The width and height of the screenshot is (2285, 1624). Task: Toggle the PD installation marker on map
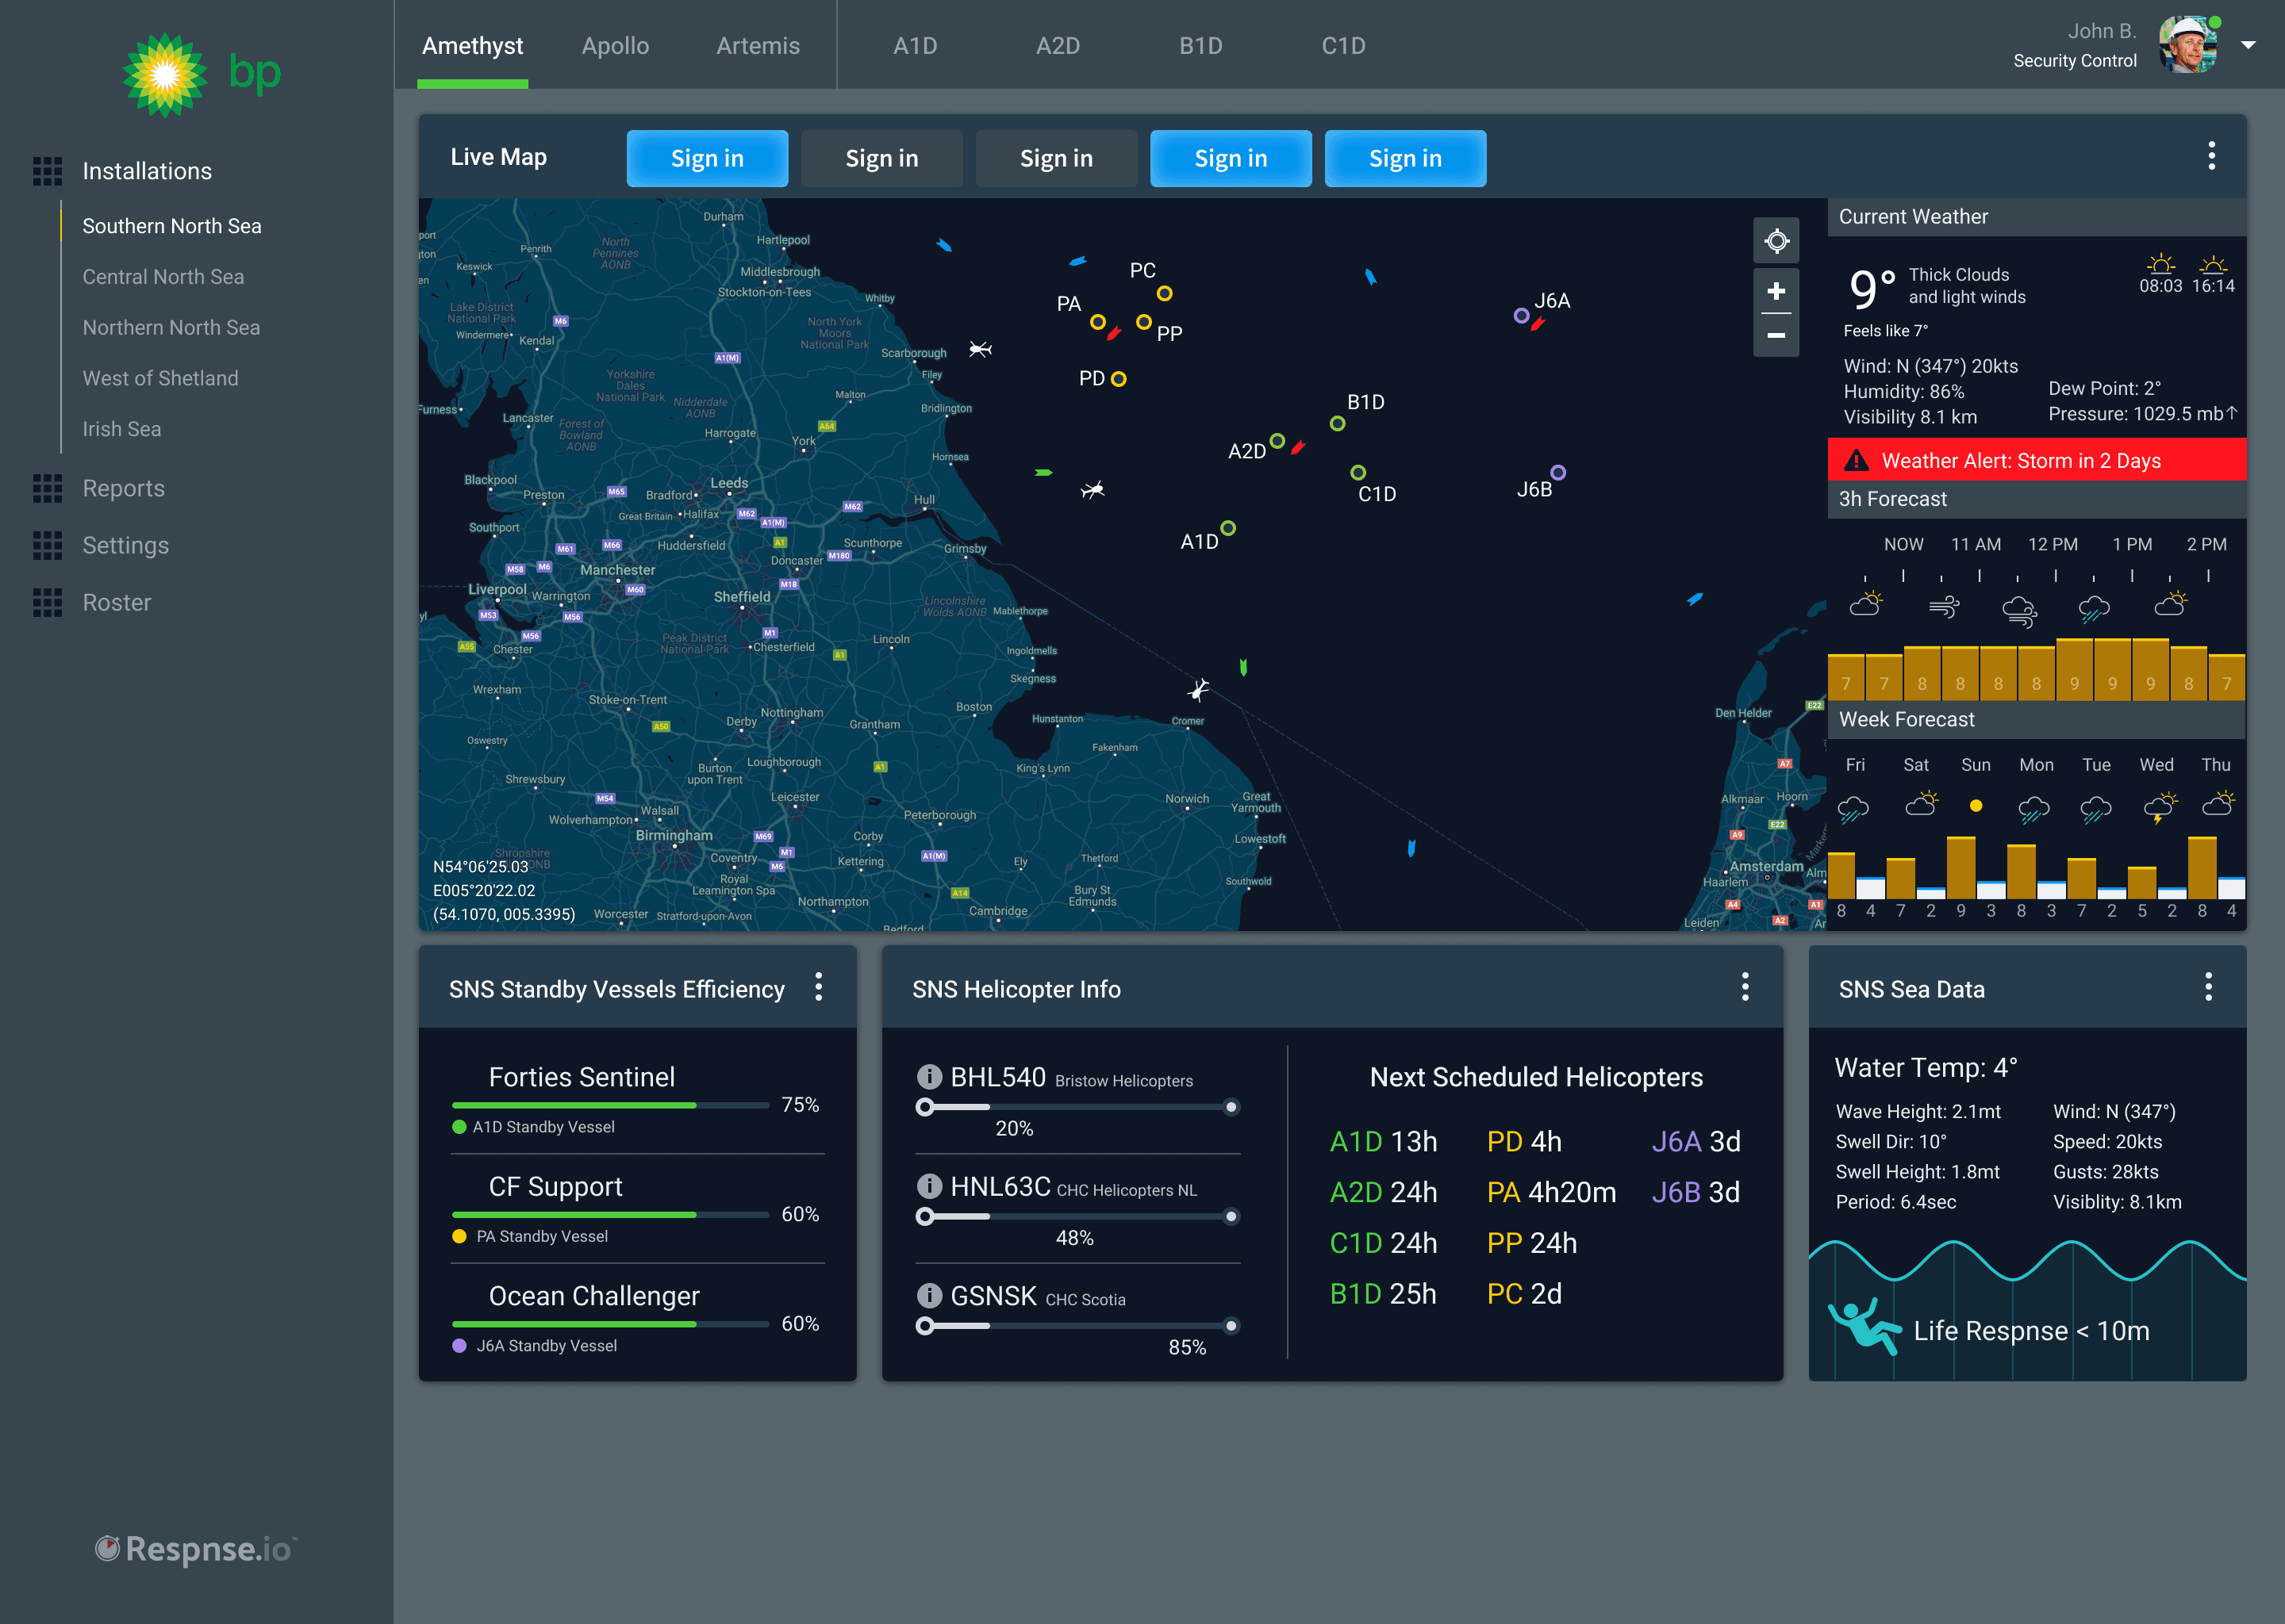coord(1119,379)
